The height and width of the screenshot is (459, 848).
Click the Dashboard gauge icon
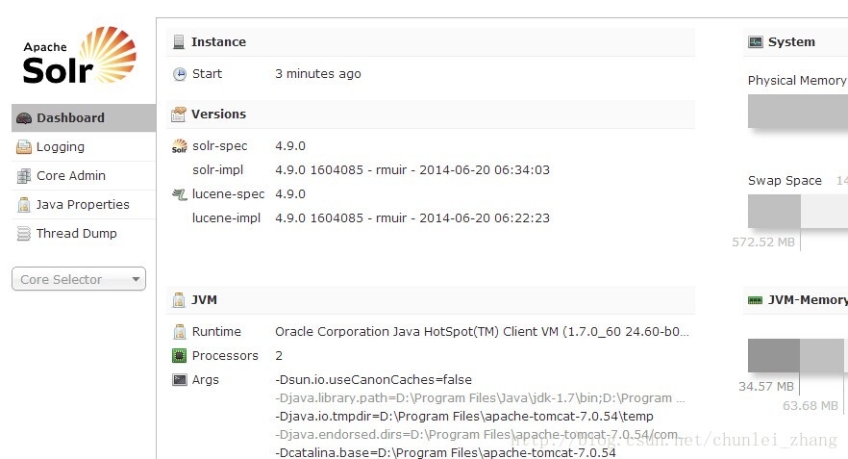24,118
